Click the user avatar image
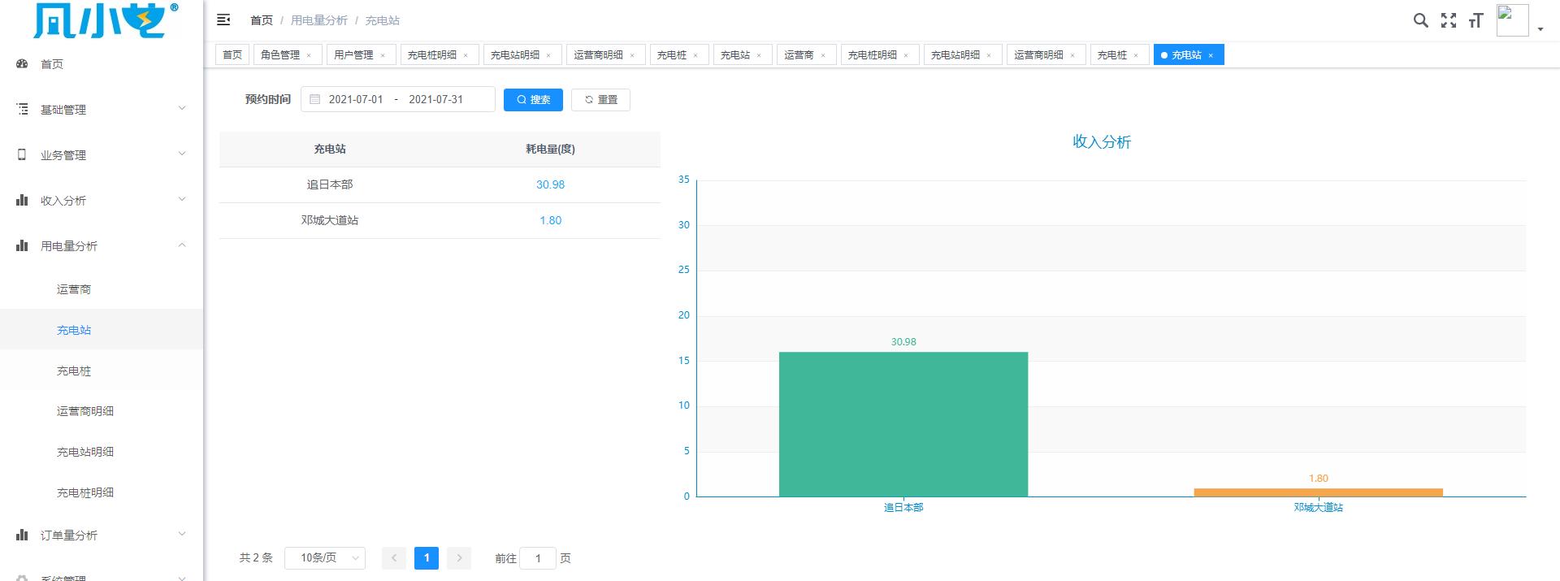Viewport: 1560px width, 581px height. 1511,20
